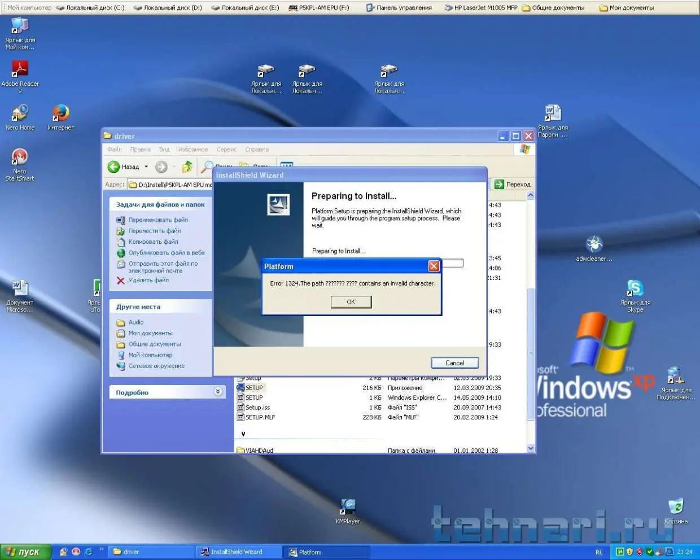Open Локальный диск (C:) toolbar shortcut
The height and width of the screenshot is (560, 700).
tap(90, 8)
